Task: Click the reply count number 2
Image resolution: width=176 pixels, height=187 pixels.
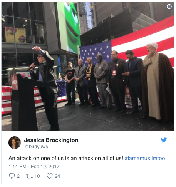Action: pyautogui.click(x=18, y=176)
